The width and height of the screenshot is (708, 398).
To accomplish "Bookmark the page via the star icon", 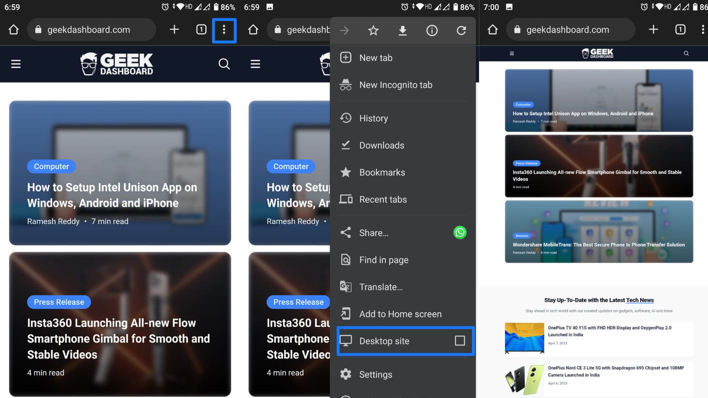I will pyautogui.click(x=373, y=30).
